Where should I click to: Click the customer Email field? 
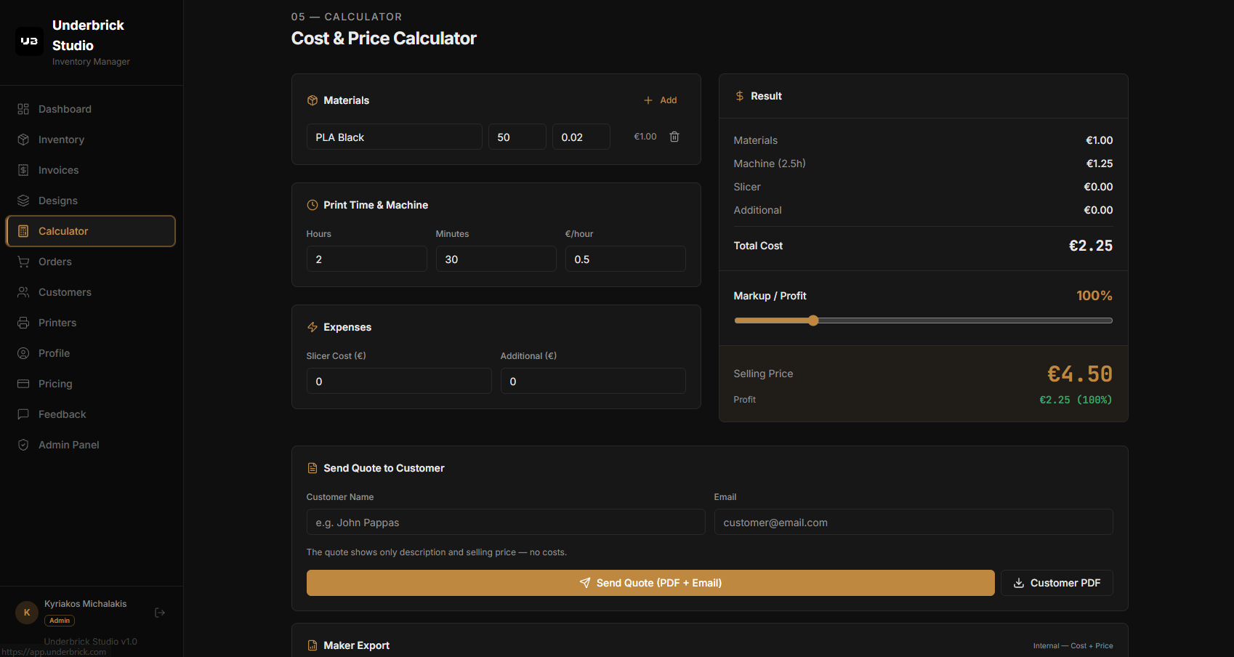(914, 522)
